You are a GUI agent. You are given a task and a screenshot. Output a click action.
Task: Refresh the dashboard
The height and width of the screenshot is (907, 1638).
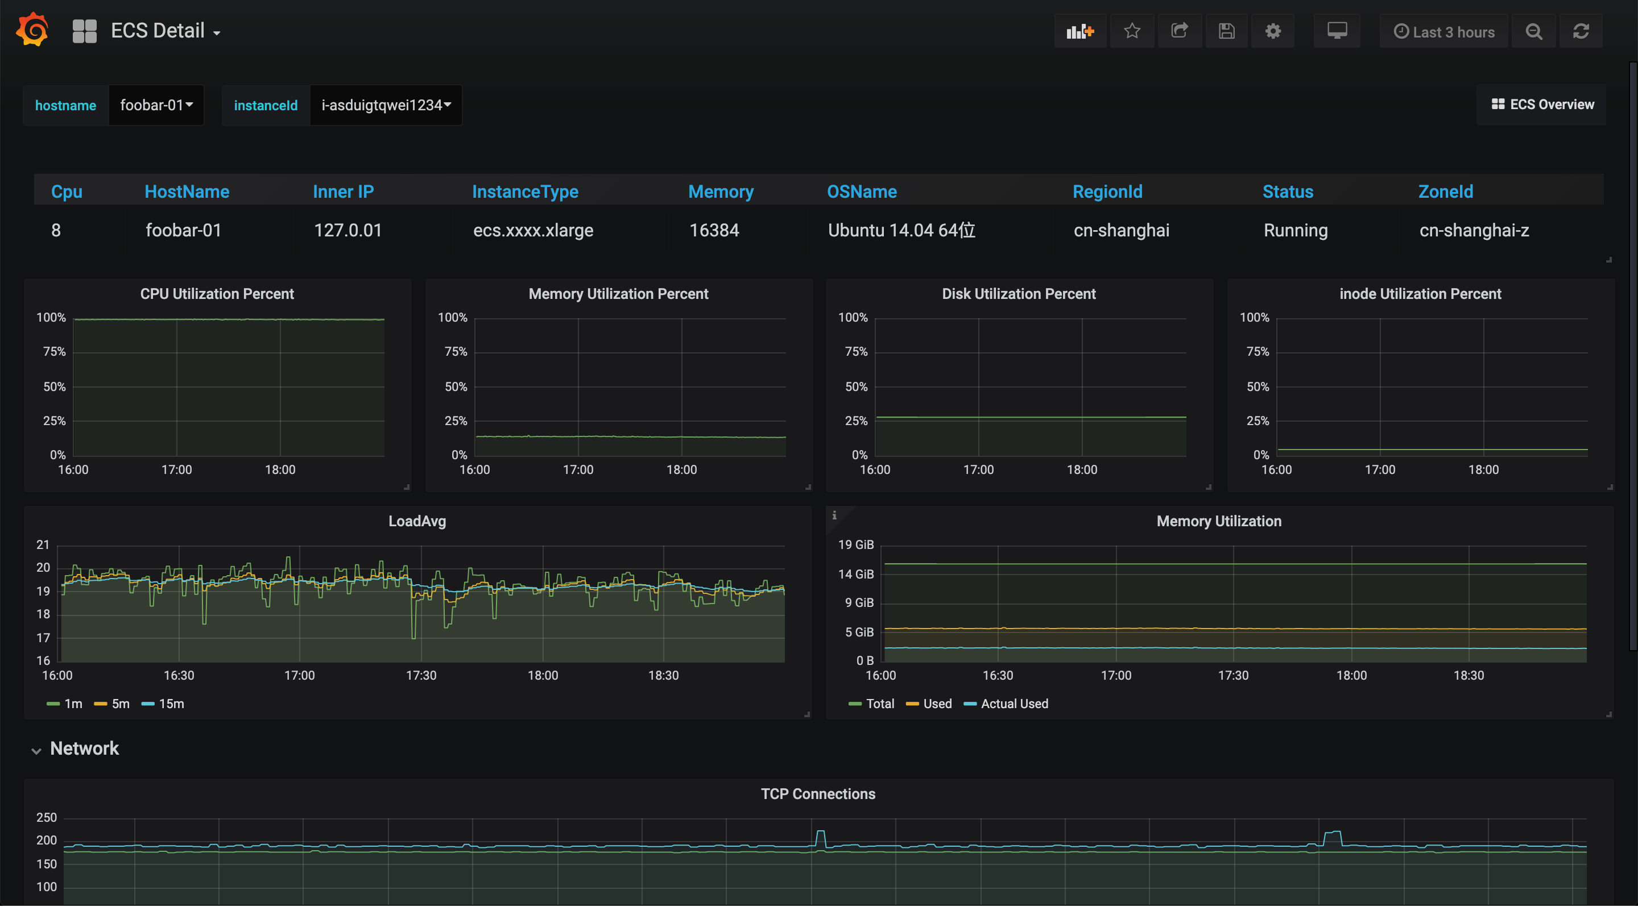tap(1581, 31)
